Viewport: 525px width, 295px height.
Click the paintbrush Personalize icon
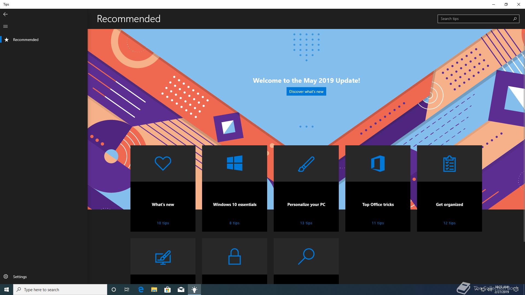(306, 164)
